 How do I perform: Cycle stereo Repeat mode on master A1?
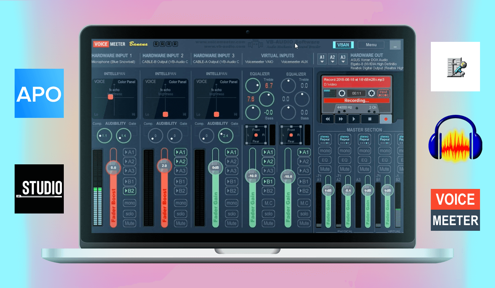(x=325, y=139)
